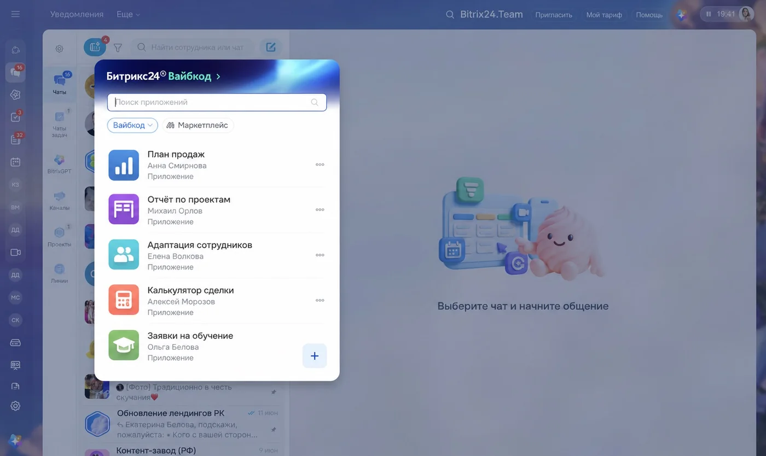Click the Помощь button
Screen dimensions: 766x456
[x=649, y=15]
